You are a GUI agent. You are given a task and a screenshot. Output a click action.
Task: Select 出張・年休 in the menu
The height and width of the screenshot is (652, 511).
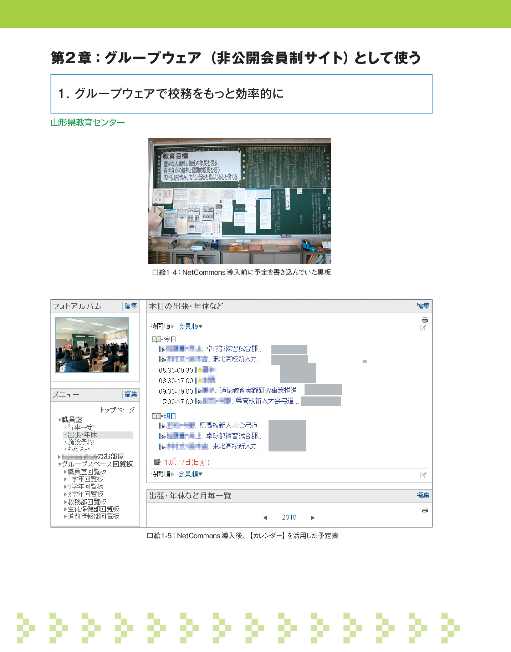point(82,435)
